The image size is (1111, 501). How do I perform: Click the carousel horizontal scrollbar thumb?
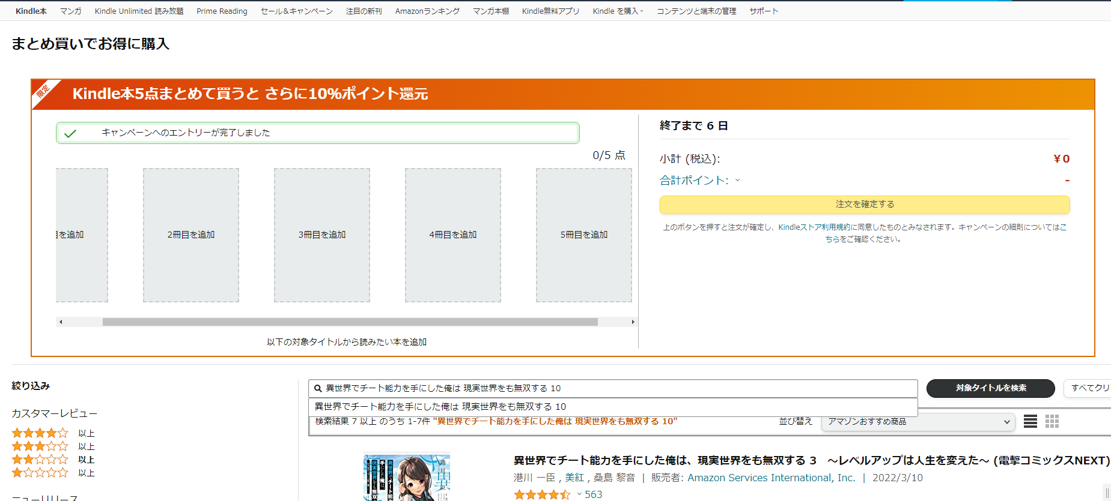point(350,322)
